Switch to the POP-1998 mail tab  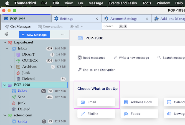[x=26, y=19]
